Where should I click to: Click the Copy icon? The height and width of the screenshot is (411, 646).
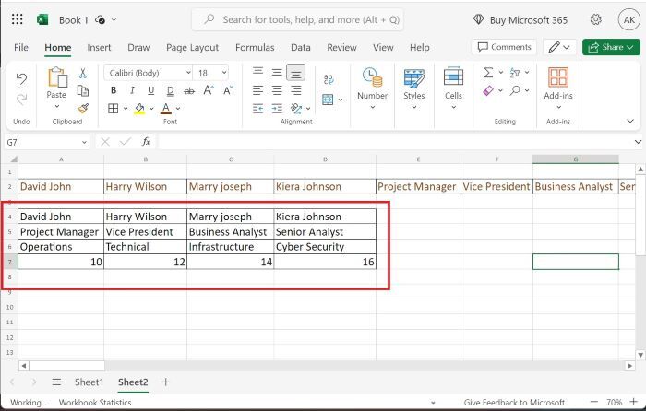click(83, 90)
